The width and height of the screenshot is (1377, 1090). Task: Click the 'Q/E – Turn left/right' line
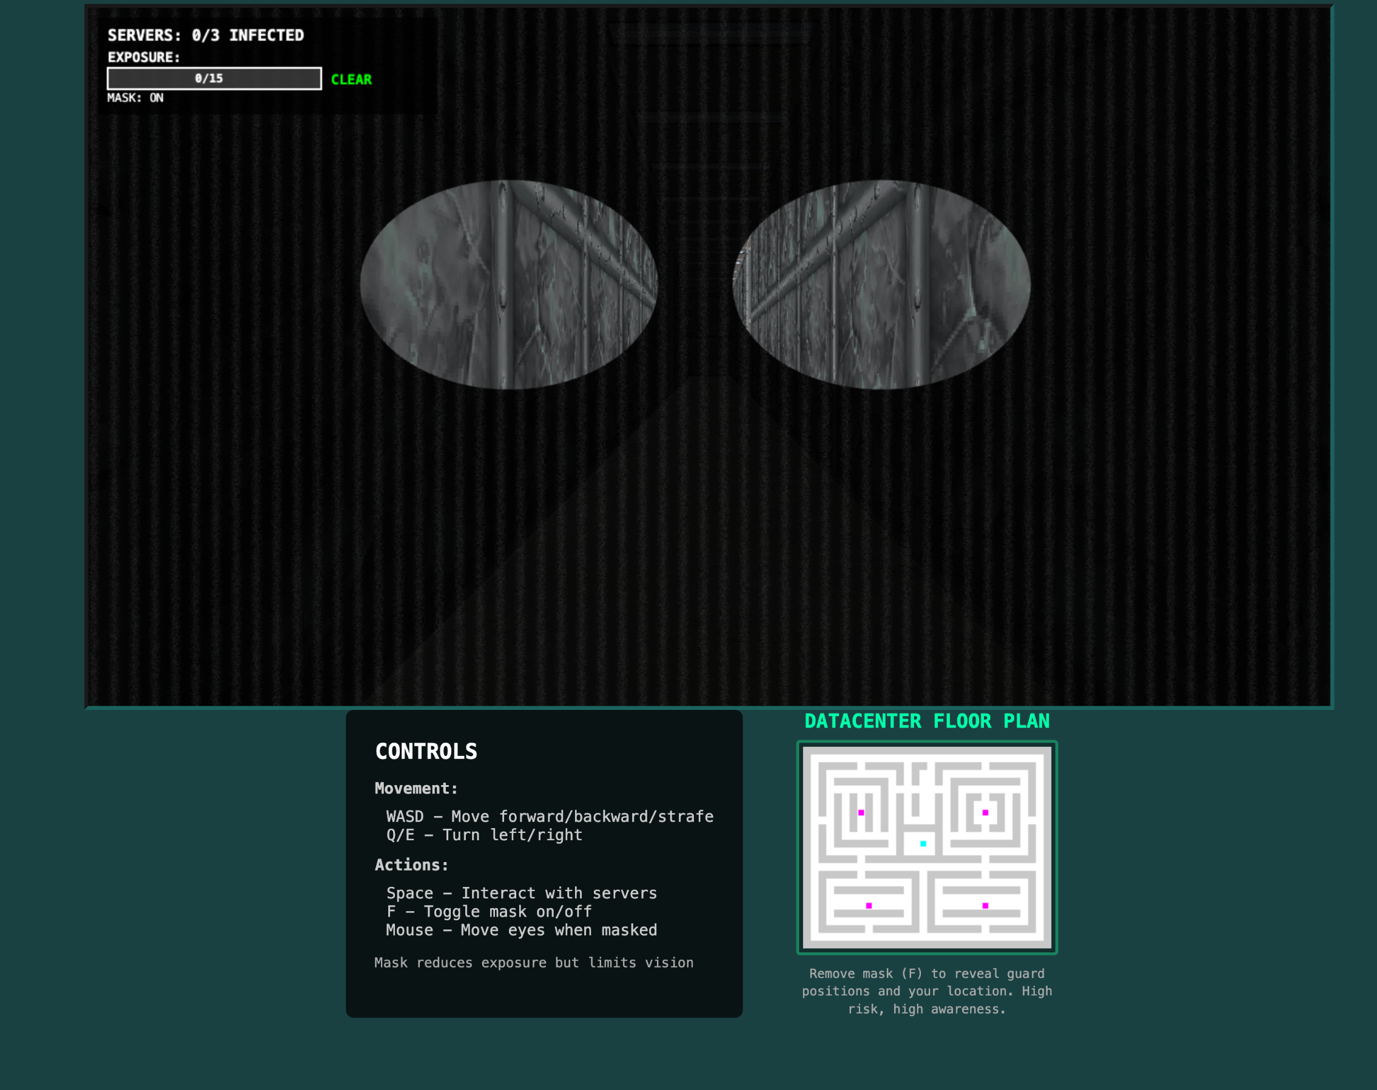point(484,835)
